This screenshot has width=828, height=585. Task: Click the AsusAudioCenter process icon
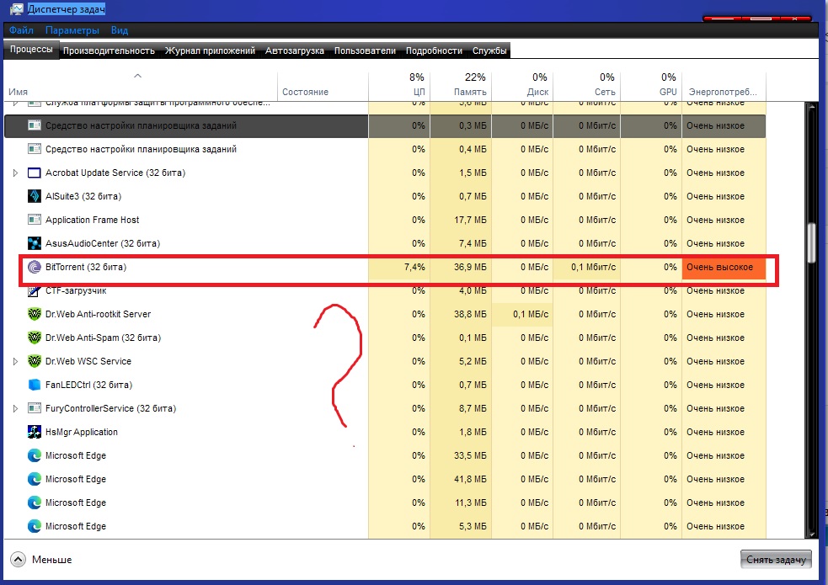click(x=35, y=243)
